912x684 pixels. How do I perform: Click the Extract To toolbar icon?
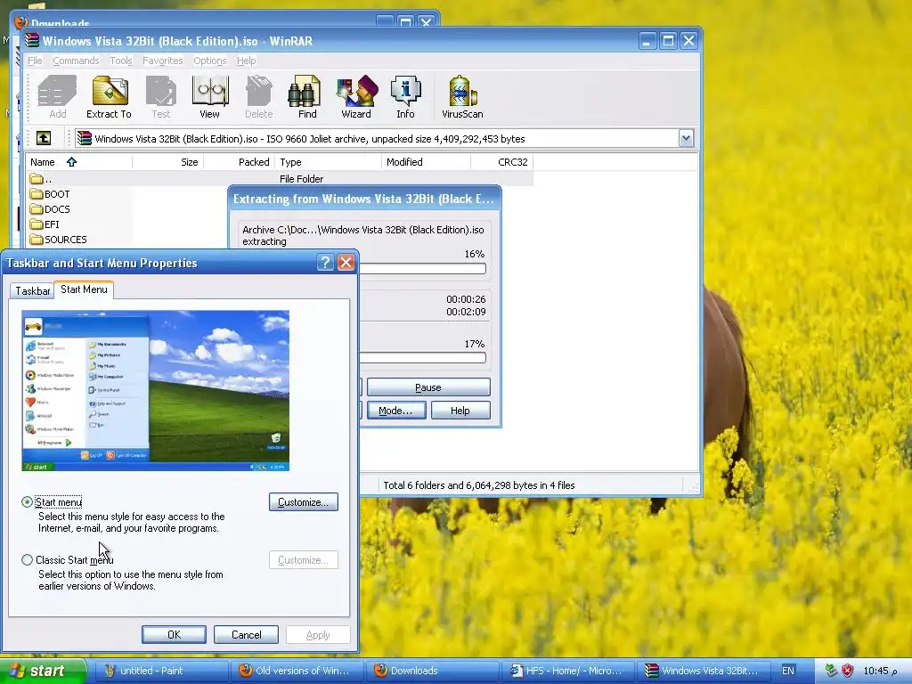pos(110,96)
